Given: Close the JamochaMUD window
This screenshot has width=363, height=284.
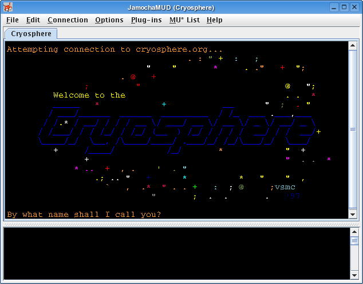Looking at the screenshot, I should tap(354, 7).
